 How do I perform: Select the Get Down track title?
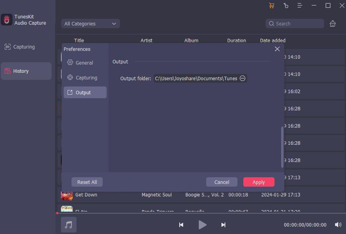[x=86, y=194]
